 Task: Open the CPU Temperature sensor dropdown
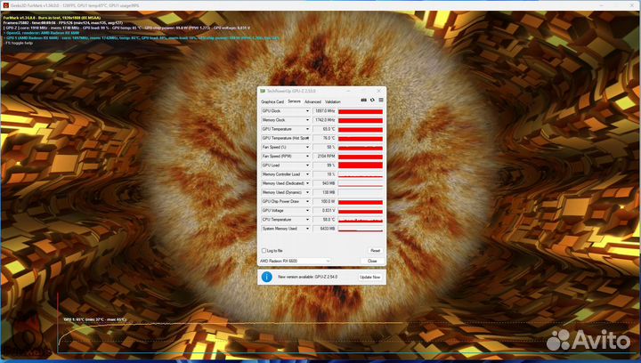[x=307, y=220]
